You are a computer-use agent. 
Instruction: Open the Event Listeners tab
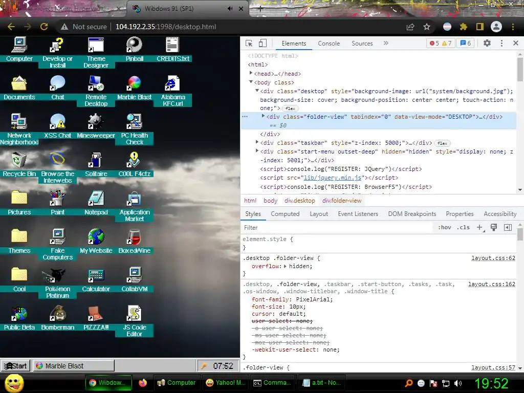(358, 214)
